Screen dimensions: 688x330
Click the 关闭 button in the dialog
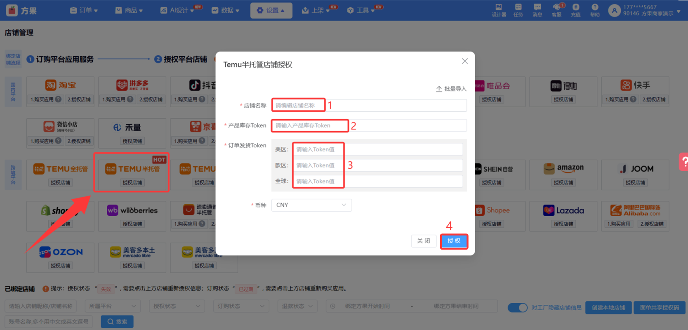(x=424, y=241)
